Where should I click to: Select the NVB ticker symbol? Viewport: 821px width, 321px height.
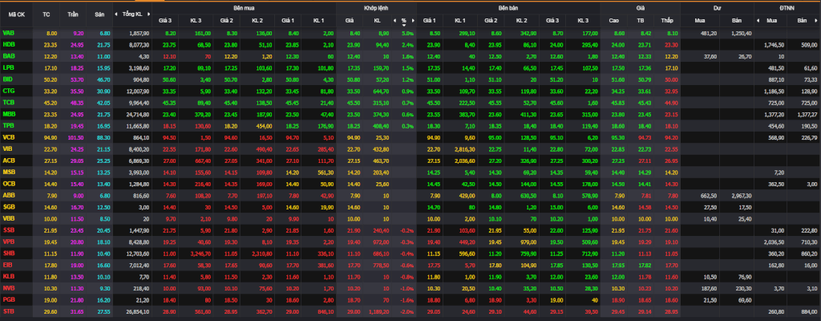(x=8, y=287)
